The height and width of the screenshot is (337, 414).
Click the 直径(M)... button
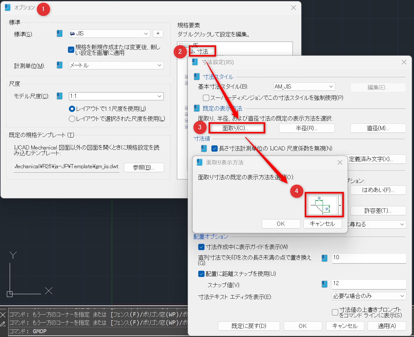click(x=378, y=128)
